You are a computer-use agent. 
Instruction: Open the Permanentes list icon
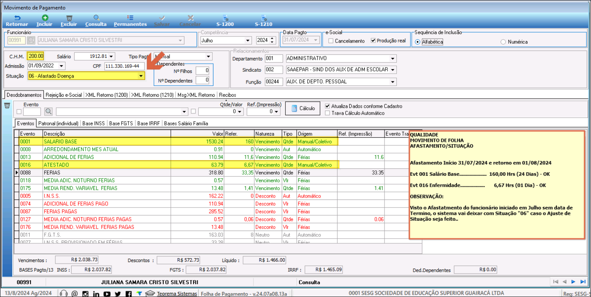tap(130, 18)
